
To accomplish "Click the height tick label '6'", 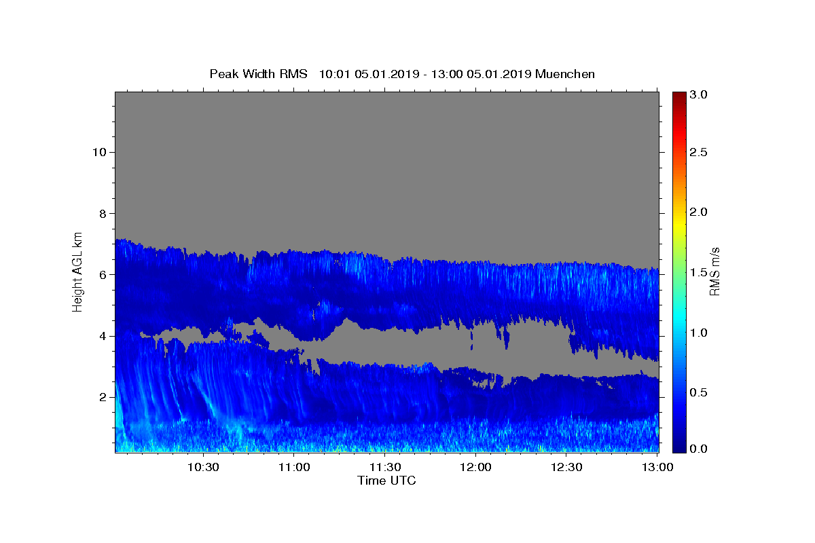I will [x=103, y=275].
